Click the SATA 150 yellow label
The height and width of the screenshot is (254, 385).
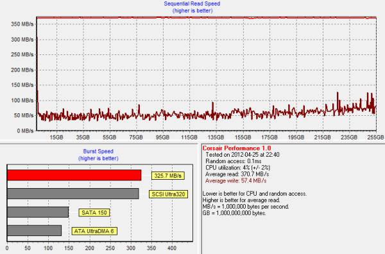coord(94,212)
